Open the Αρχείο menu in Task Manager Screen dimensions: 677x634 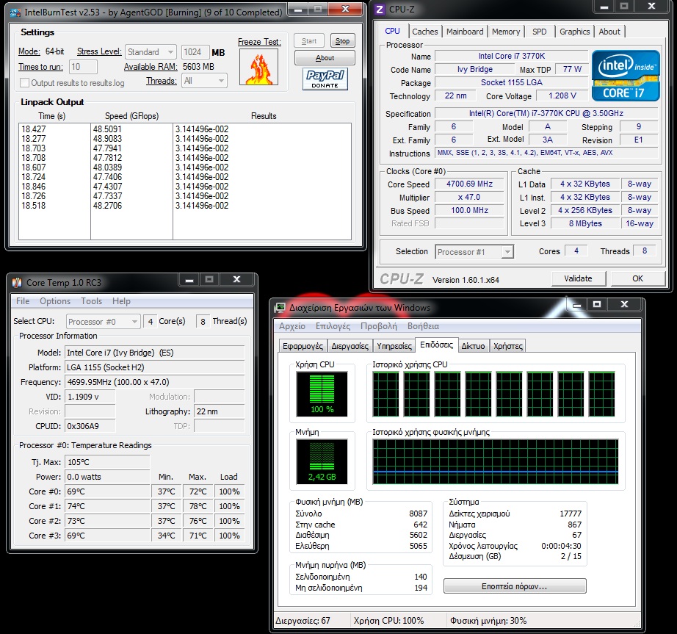[x=292, y=326]
